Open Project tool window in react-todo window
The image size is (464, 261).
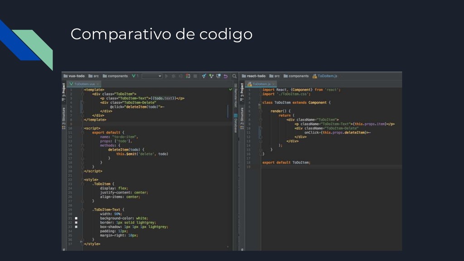click(242, 92)
